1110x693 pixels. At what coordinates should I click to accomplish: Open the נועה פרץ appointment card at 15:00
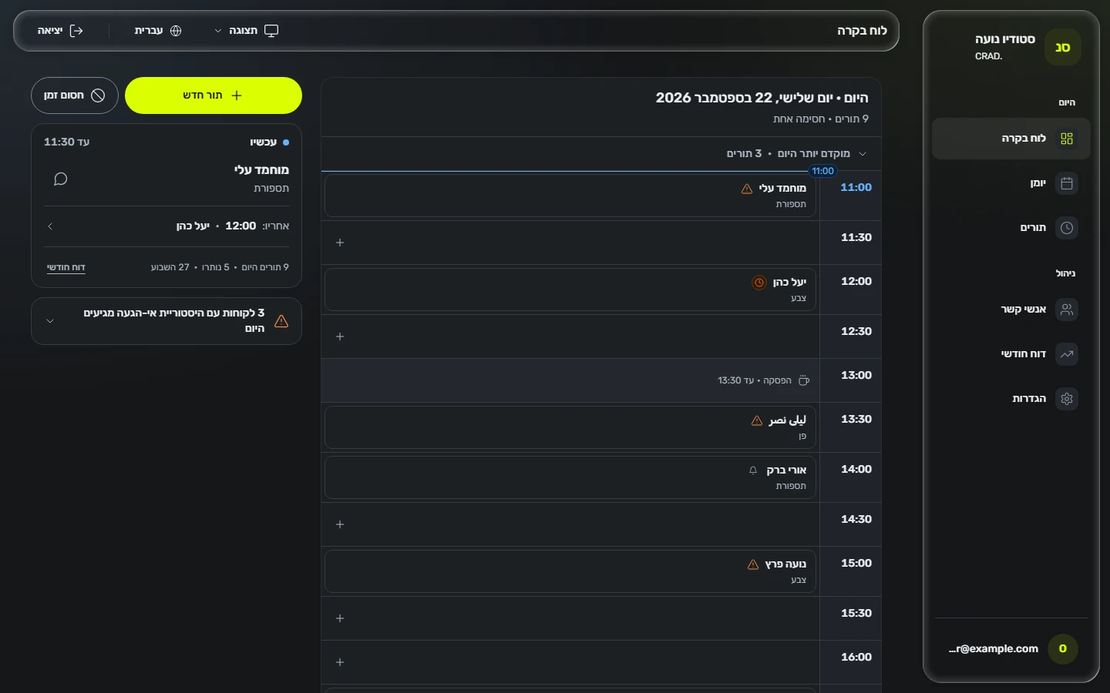click(x=570, y=571)
